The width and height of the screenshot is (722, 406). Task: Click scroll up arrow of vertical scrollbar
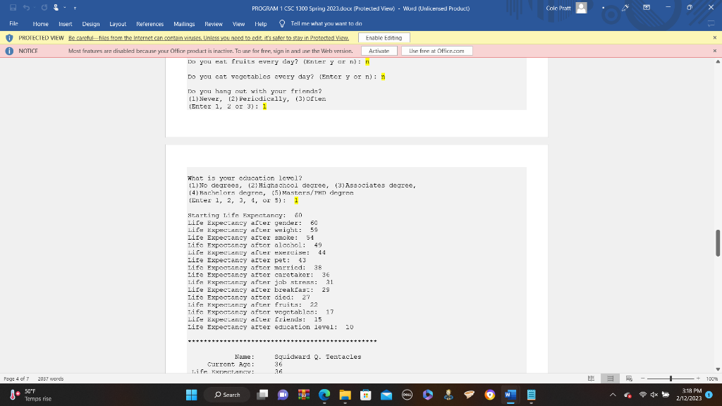(717, 61)
